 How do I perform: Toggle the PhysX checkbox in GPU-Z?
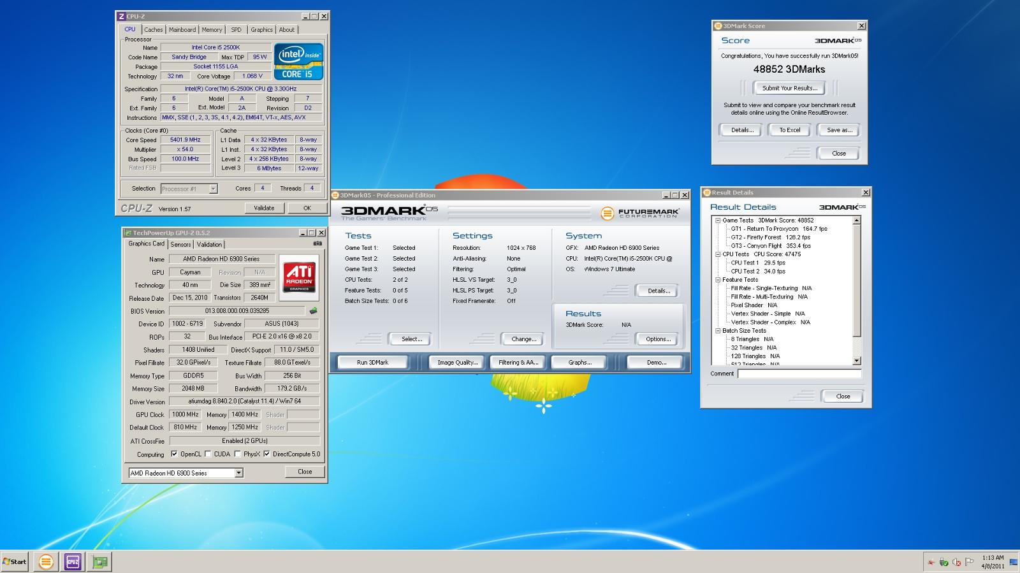point(238,454)
